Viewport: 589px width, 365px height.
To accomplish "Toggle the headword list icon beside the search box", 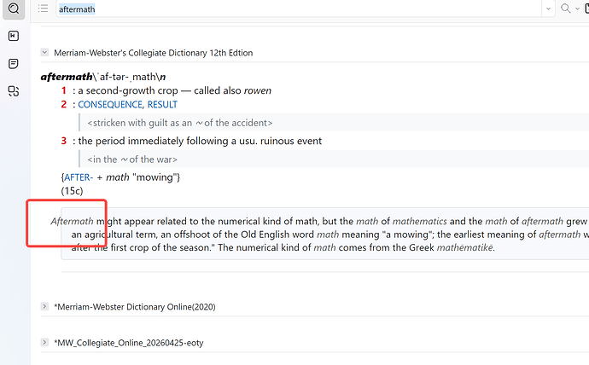I will [x=44, y=9].
